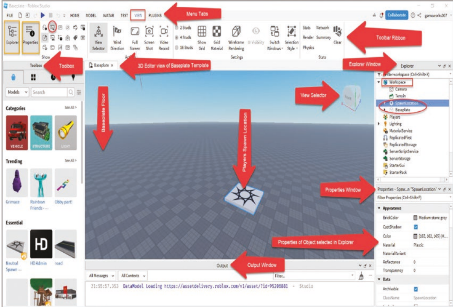453x307 pixels.
Task: Open the Network stats
Action: (322, 28)
